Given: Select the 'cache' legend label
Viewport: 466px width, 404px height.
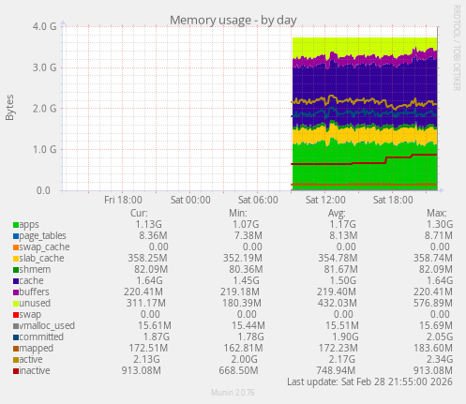Looking at the screenshot, I should point(31,280).
